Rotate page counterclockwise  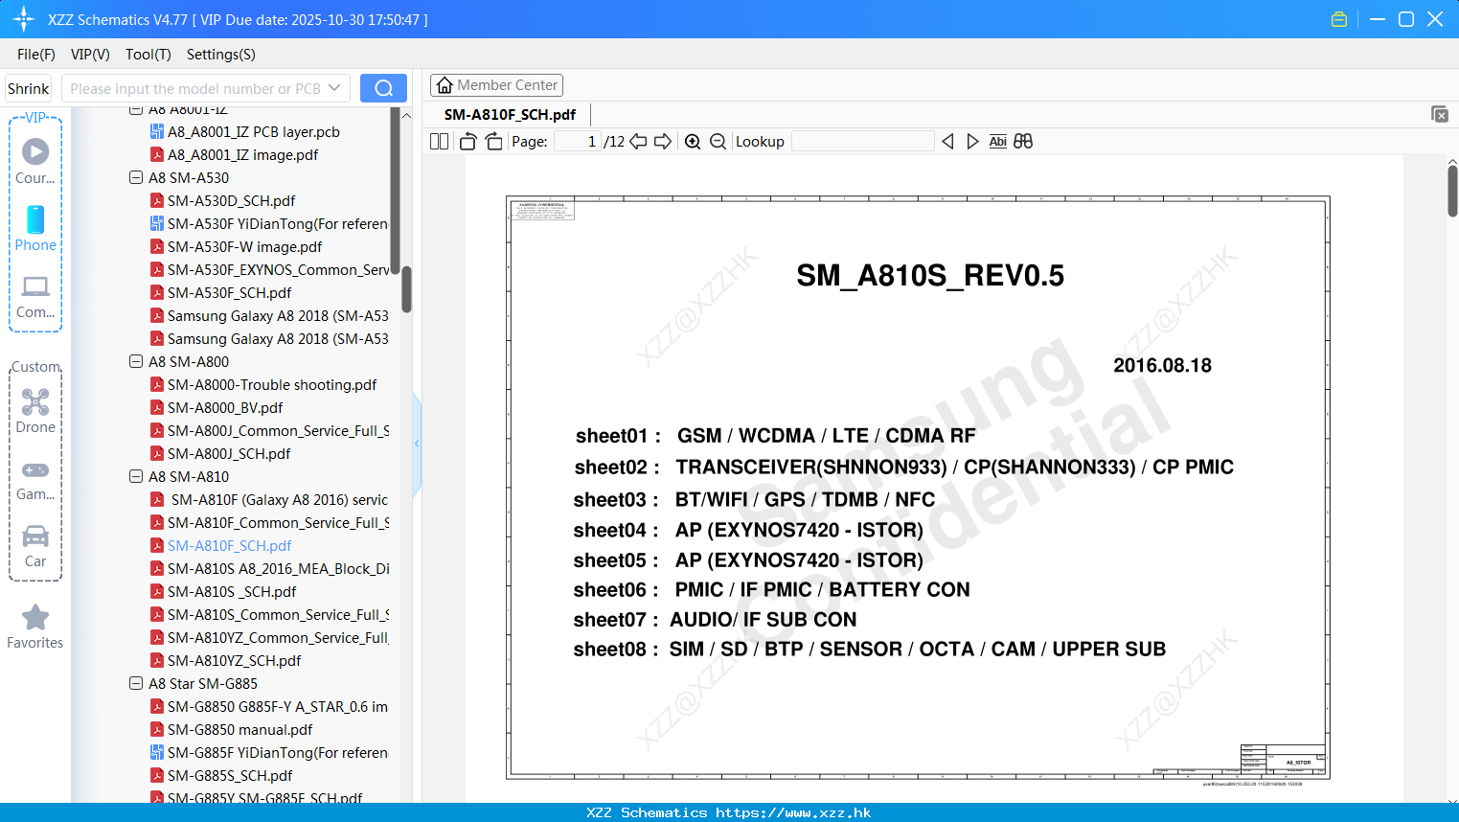(x=467, y=142)
